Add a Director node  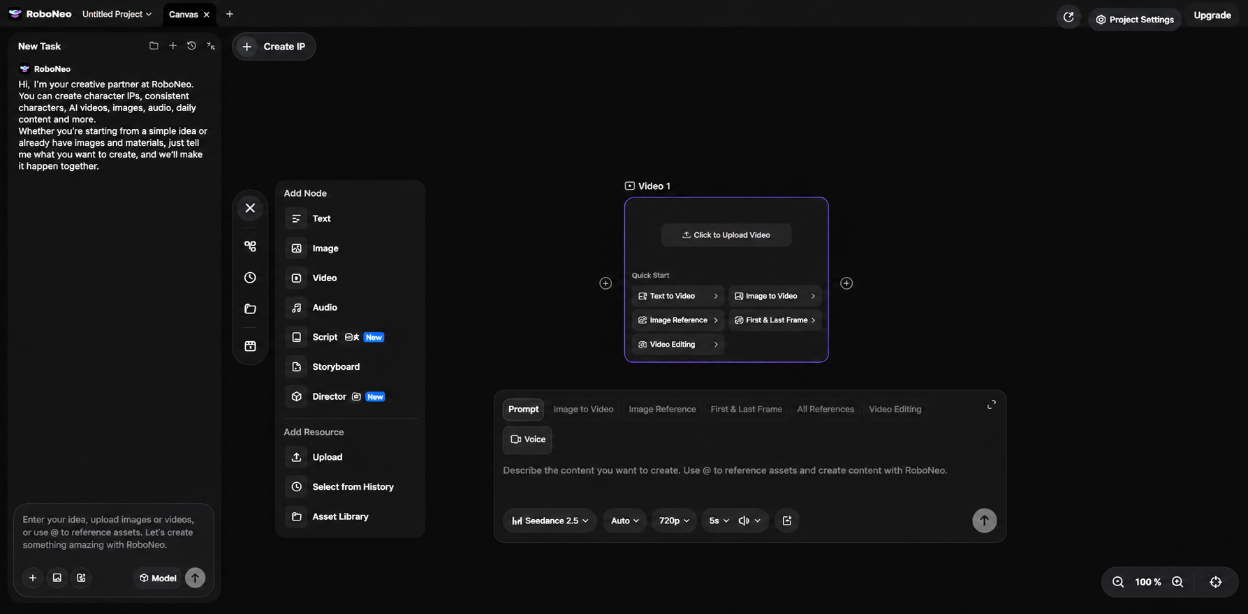tap(350, 396)
